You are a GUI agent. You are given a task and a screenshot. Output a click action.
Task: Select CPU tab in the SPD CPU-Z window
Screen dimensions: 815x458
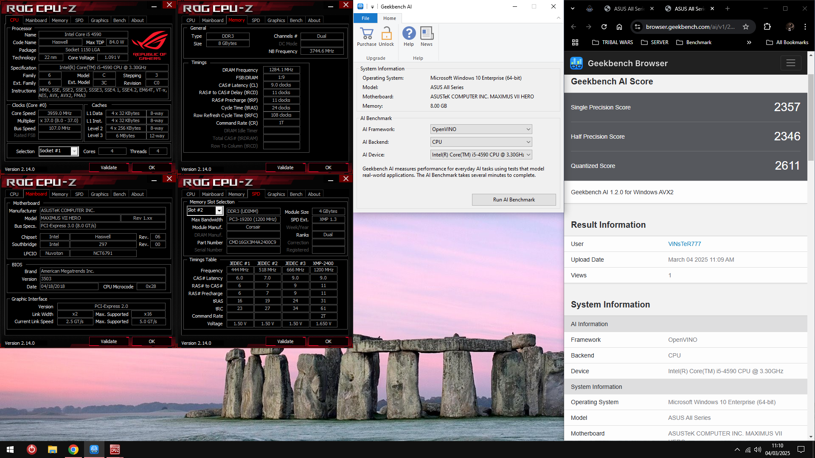(x=191, y=194)
